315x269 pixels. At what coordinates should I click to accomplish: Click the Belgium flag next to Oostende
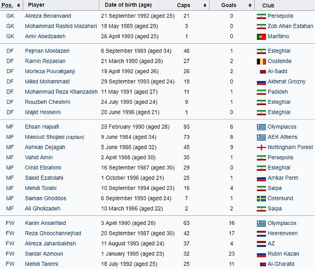pyautogui.click(x=261, y=61)
